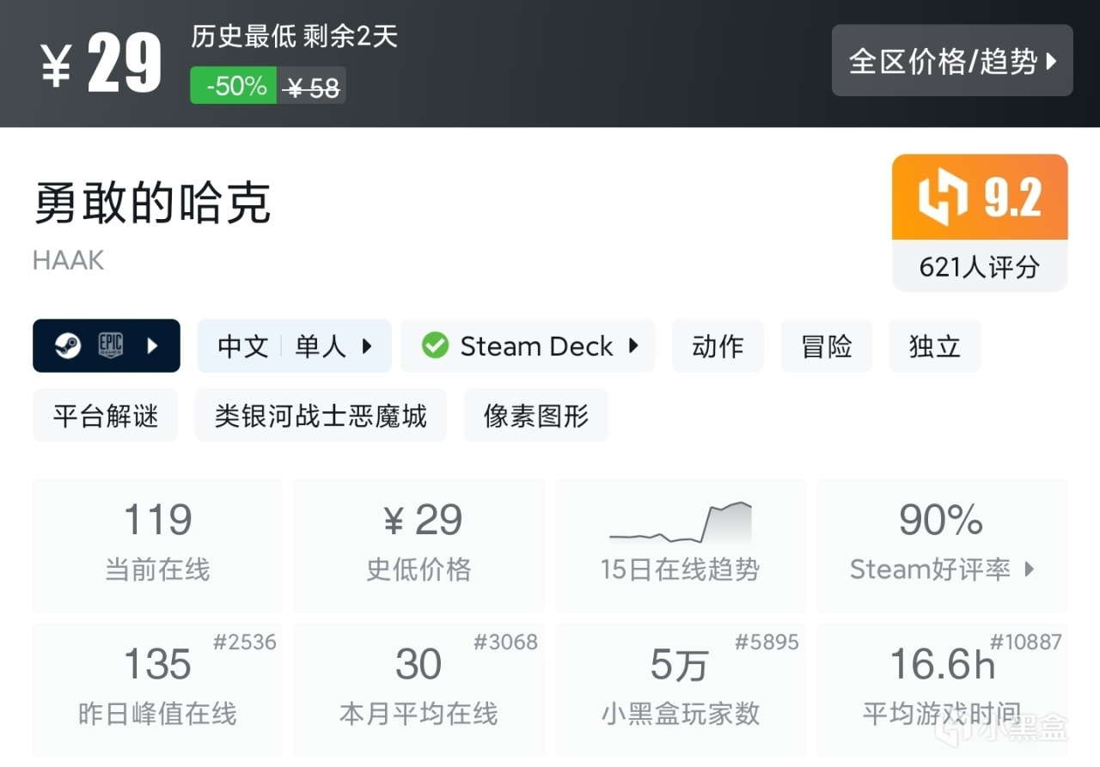Screen dimensions: 1100x767
Task: Tap the 平台解谜 tag
Action: [105, 416]
